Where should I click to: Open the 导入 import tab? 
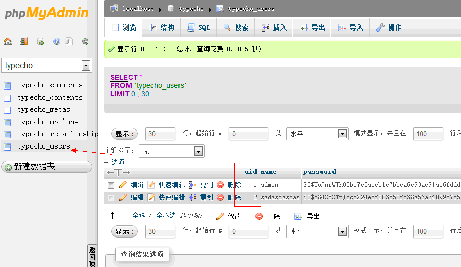(350, 27)
